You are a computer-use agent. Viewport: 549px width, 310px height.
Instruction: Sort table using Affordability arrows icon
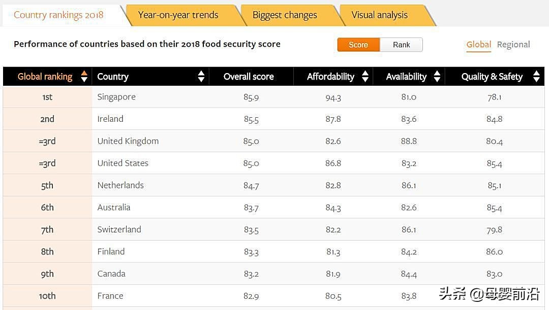(365, 77)
